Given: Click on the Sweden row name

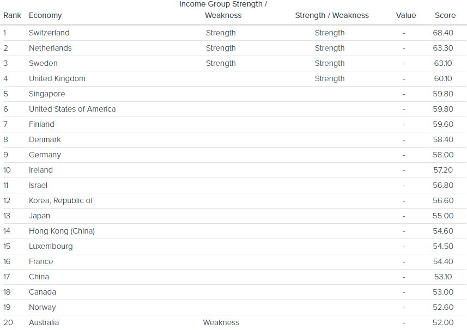Looking at the screenshot, I should click(x=42, y=63).
